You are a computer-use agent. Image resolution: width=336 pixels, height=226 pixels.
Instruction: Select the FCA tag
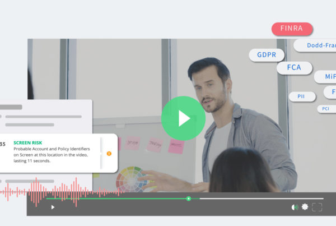pyautogui.click(x=294, y=68)
